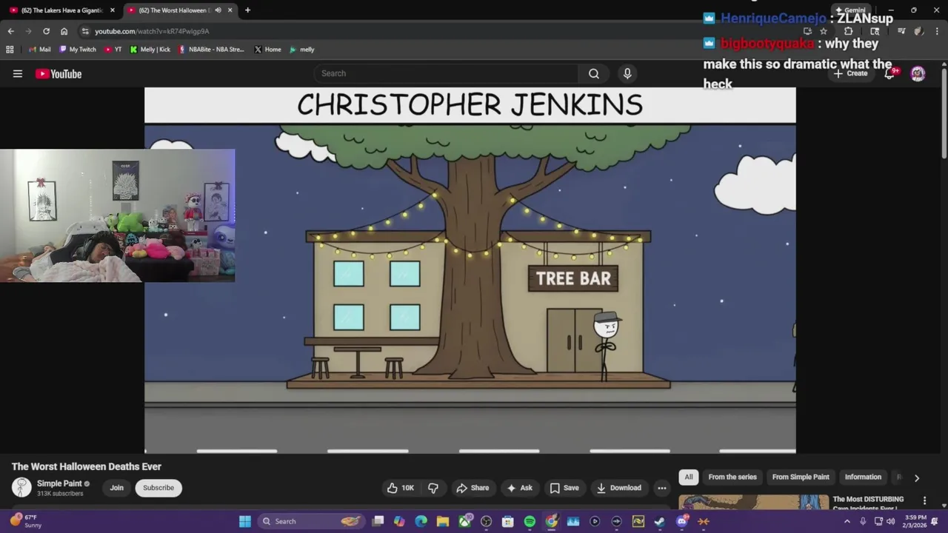Subscribe to Simple Paint channel
This screenshot has height=533, width=948.
pos(158,488)
